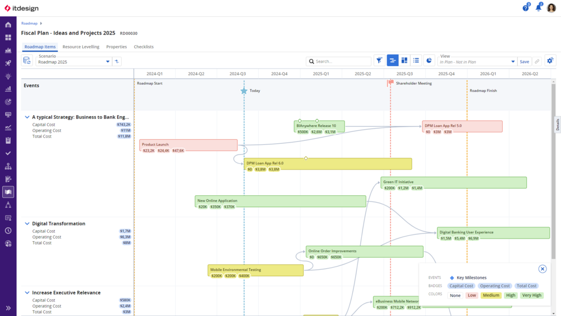Open the help question mark icon
This screenshot has height=316, width=561.
coord(526,8)
